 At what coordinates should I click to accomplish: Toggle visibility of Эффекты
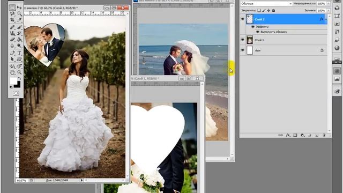coord(253,27)
